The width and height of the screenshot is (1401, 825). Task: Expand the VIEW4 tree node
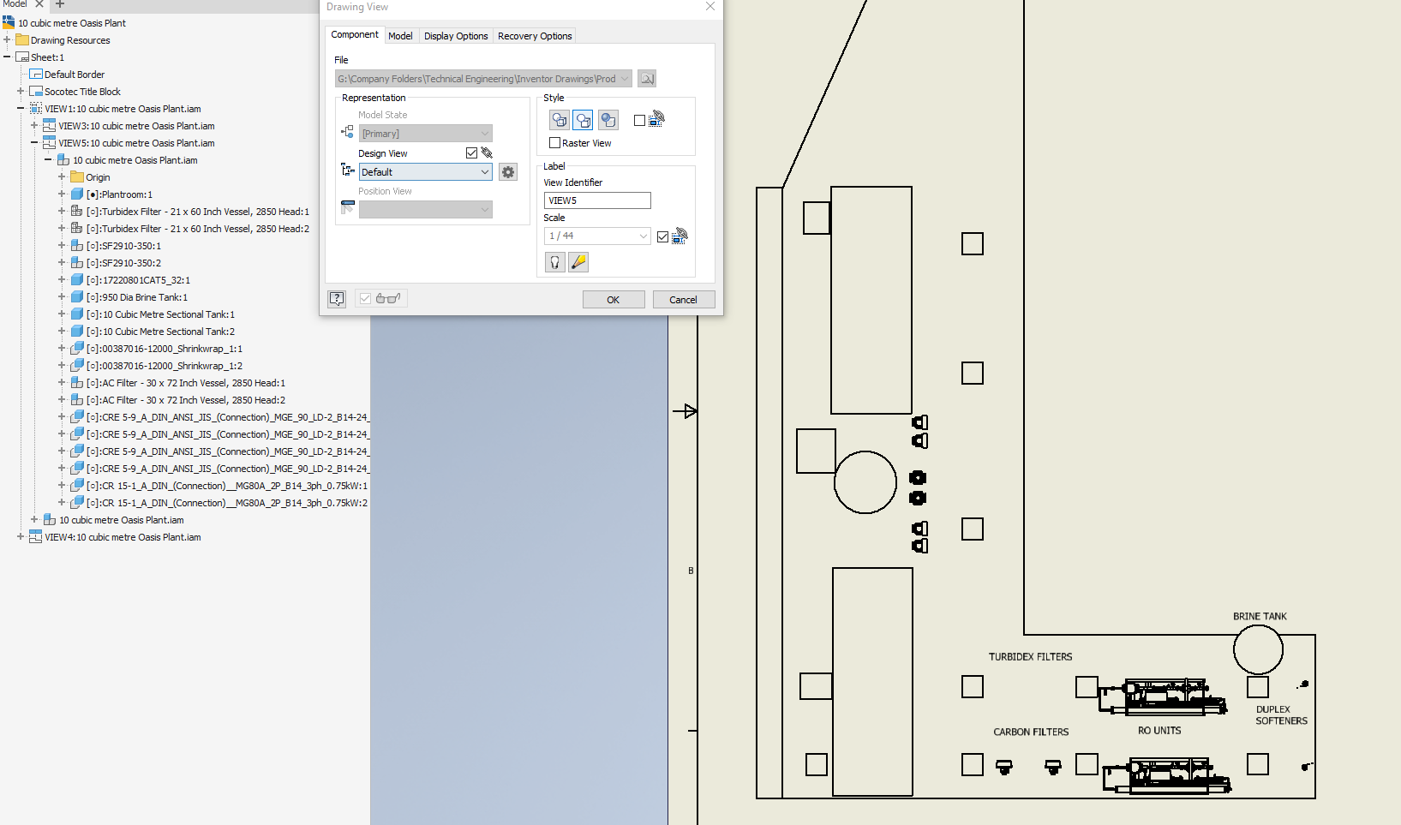pos(21,537)
